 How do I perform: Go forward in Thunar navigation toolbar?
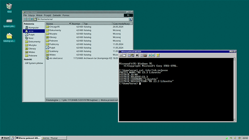click(x=28, y=19)
